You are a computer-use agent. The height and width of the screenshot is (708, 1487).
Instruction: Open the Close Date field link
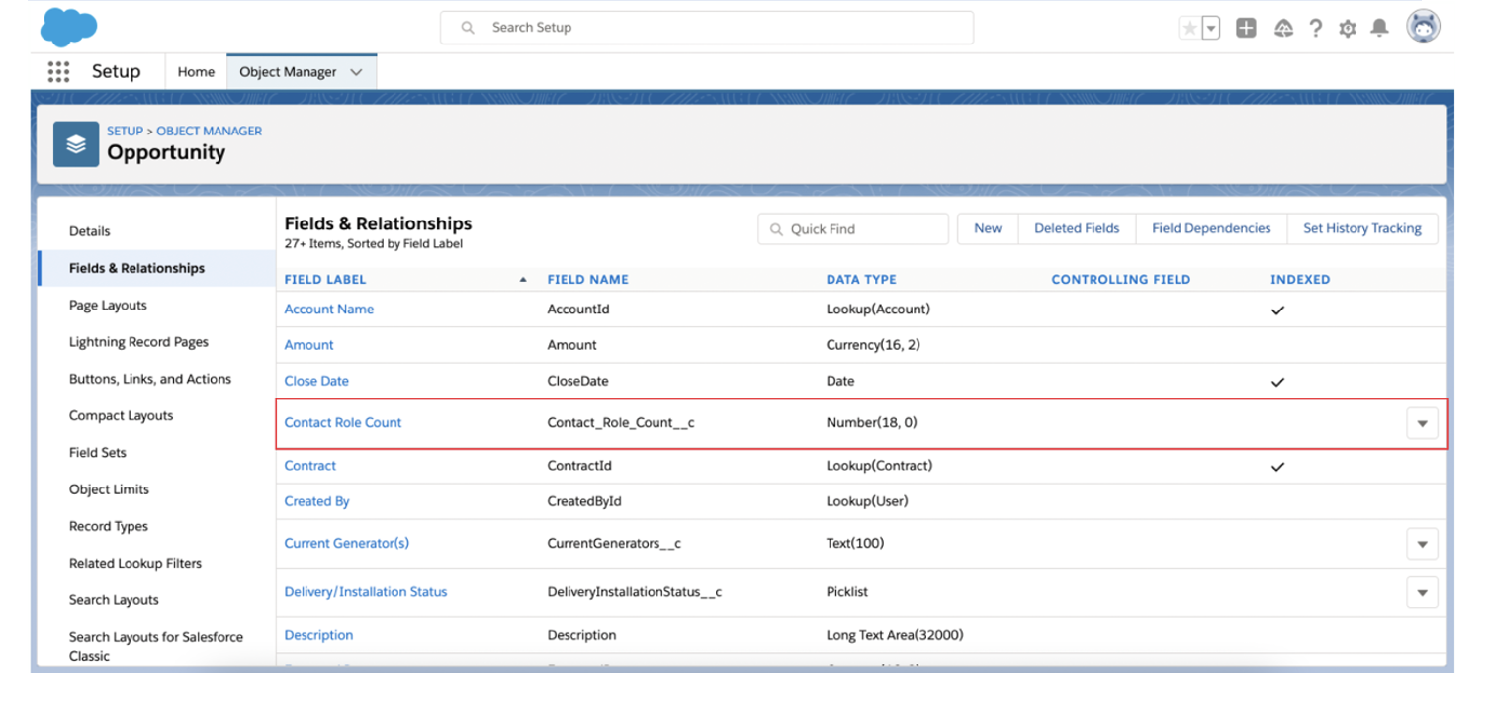[x=316, y=381]
